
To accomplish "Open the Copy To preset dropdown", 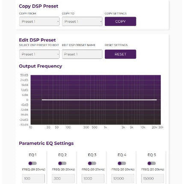I will pyautogui.click(x=82, y=21).
